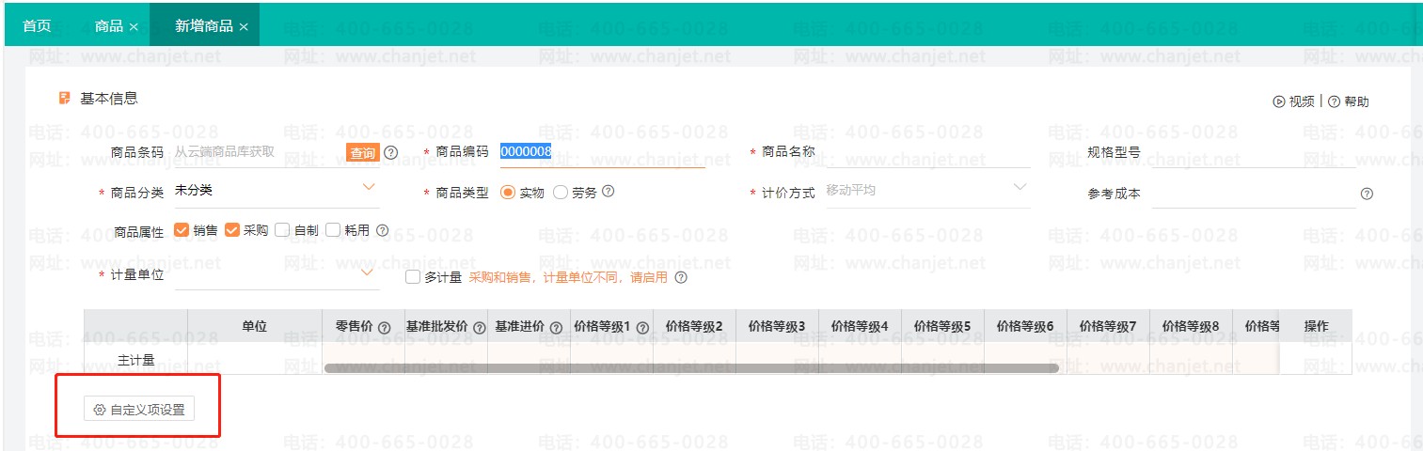Viewport: 1423px width, 451px height.
Task: Click the 商品编码 field showing 0000008
Action: [602, 152]
